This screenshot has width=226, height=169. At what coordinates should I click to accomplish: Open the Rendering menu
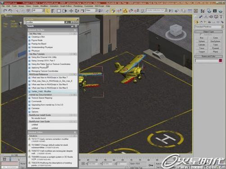pyautogui.click(x=78, y=6)
